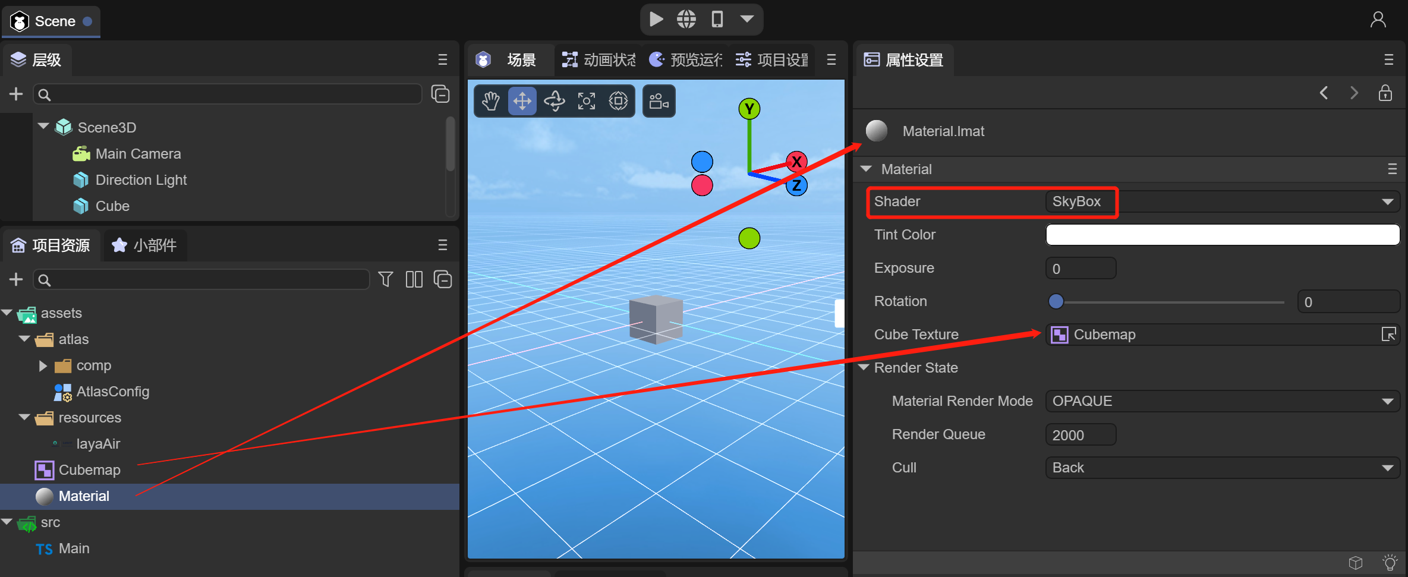Viewport: 1408px width, 577px height.
Task: Open the Shader dropdown showing SkyBox
Action: pyautogui.click(x=1221, y=202)
